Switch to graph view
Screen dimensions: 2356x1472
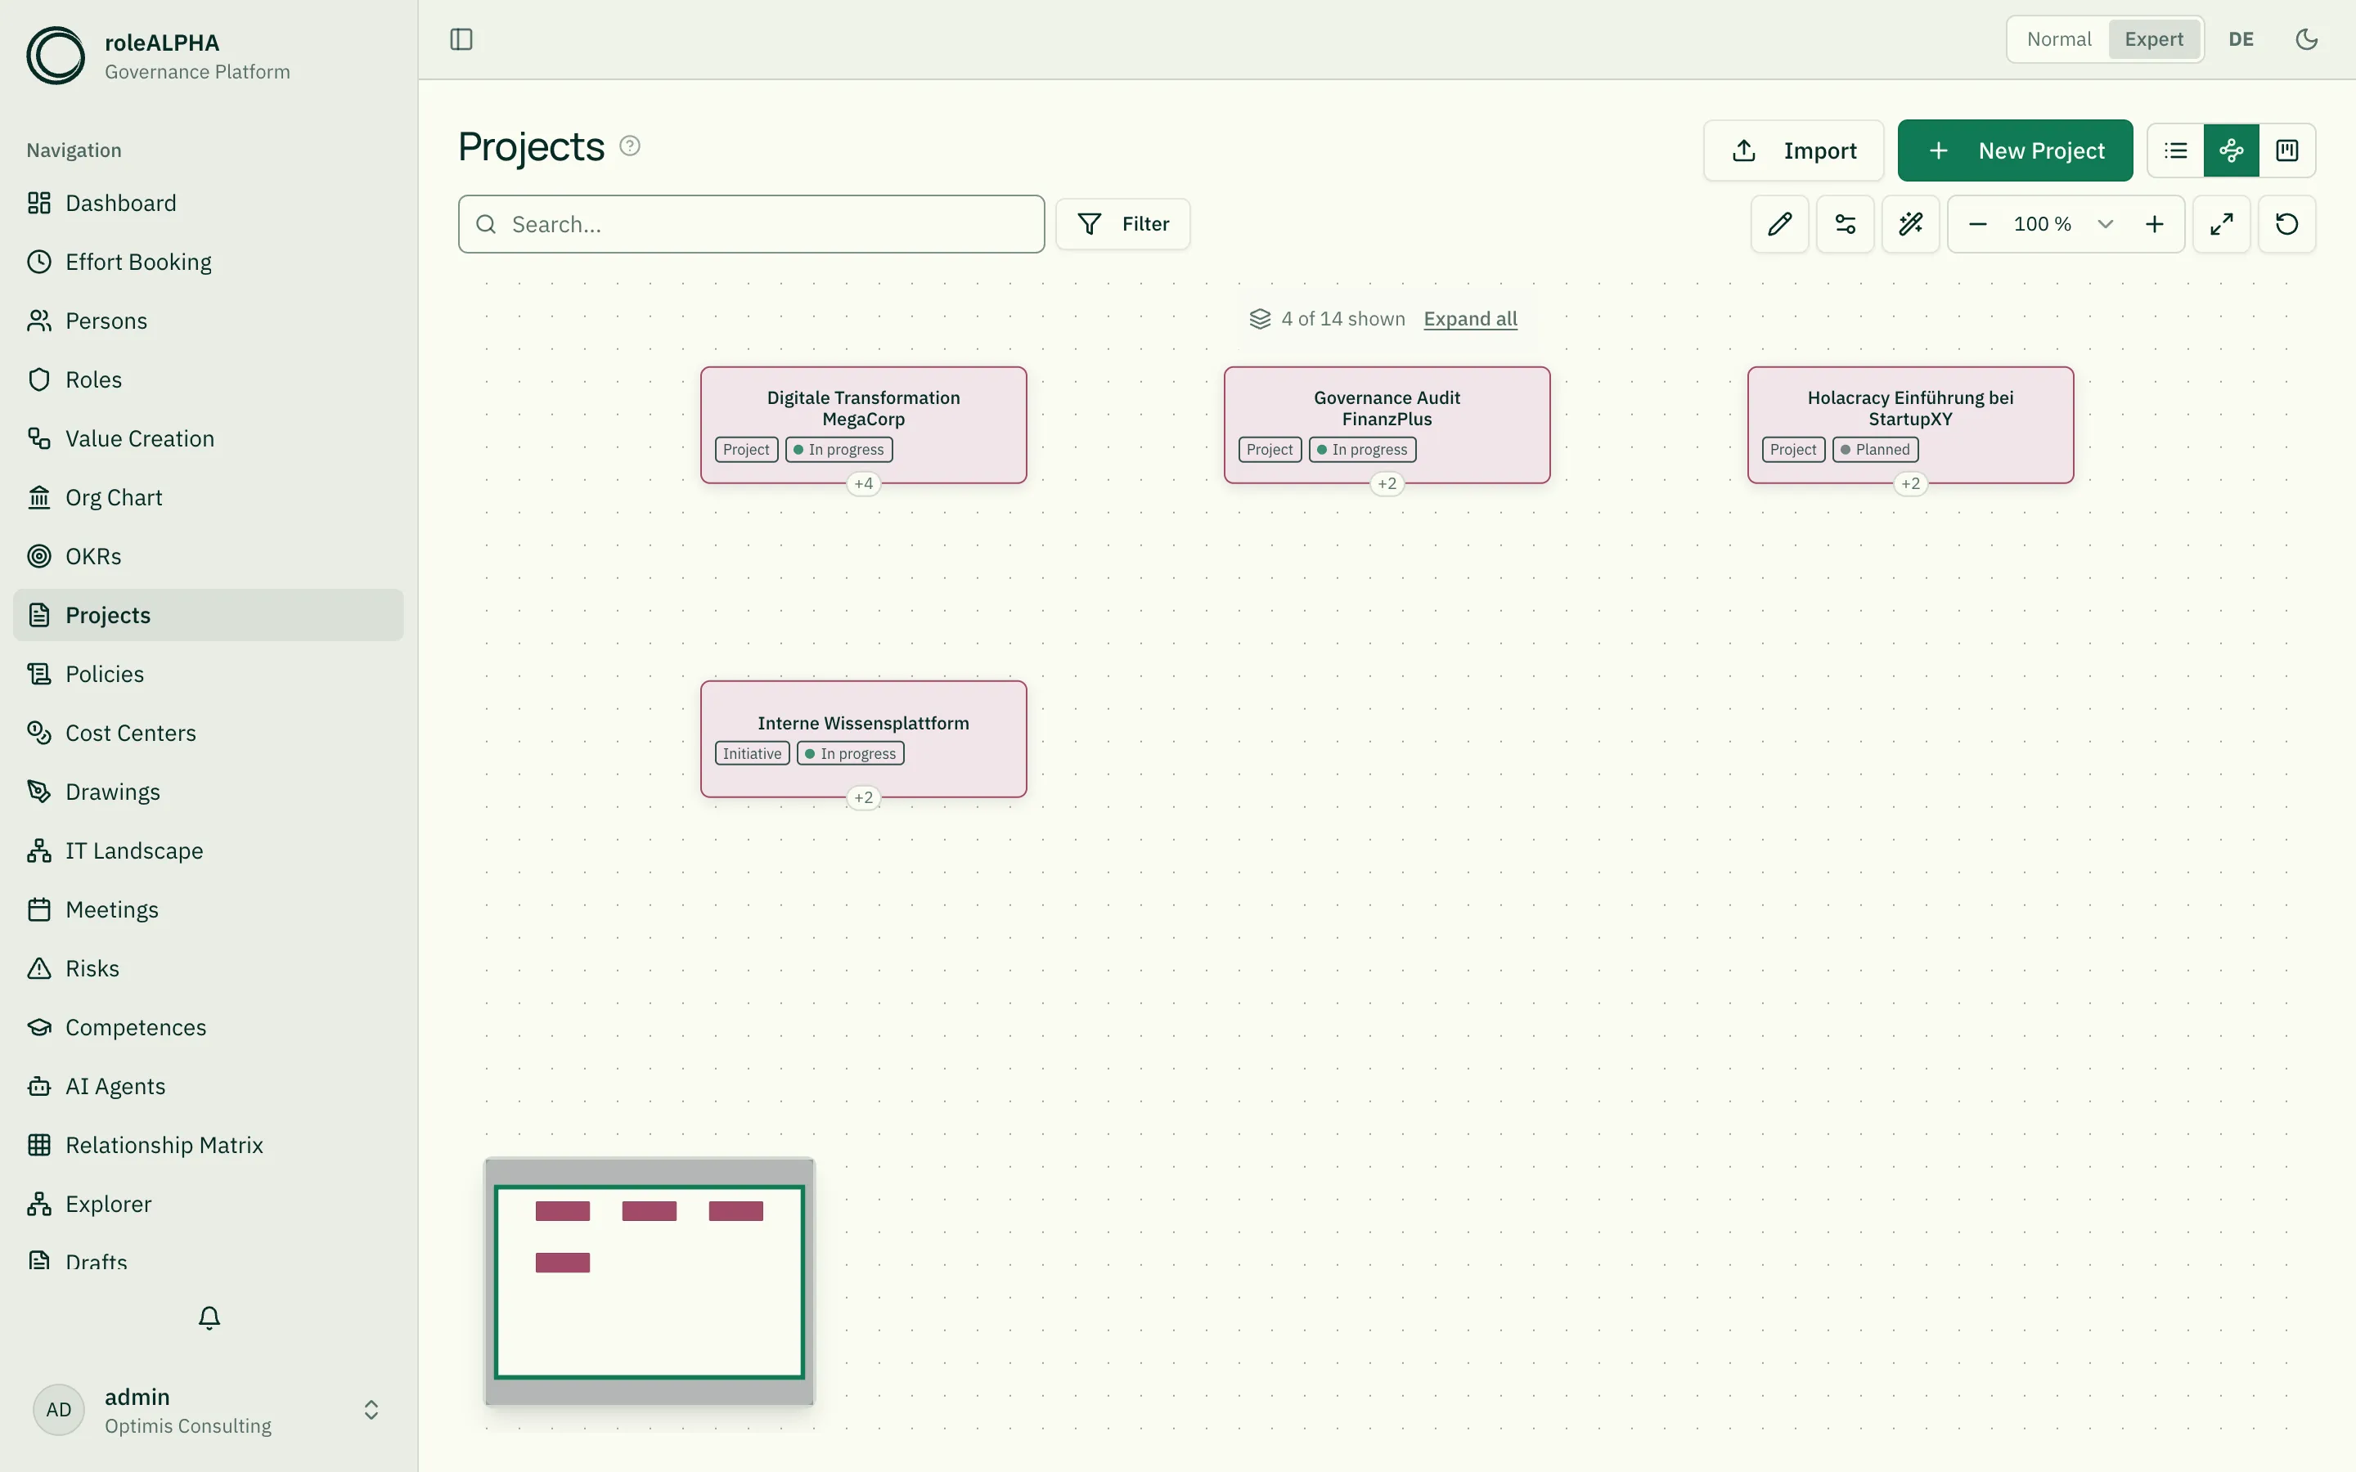[2232, 150]
